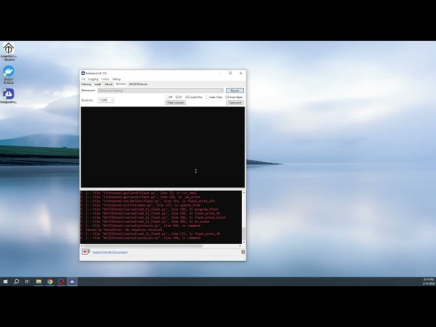Open taskbar Search
Screen dimensions: 436x327
click(x=16, y=281)
